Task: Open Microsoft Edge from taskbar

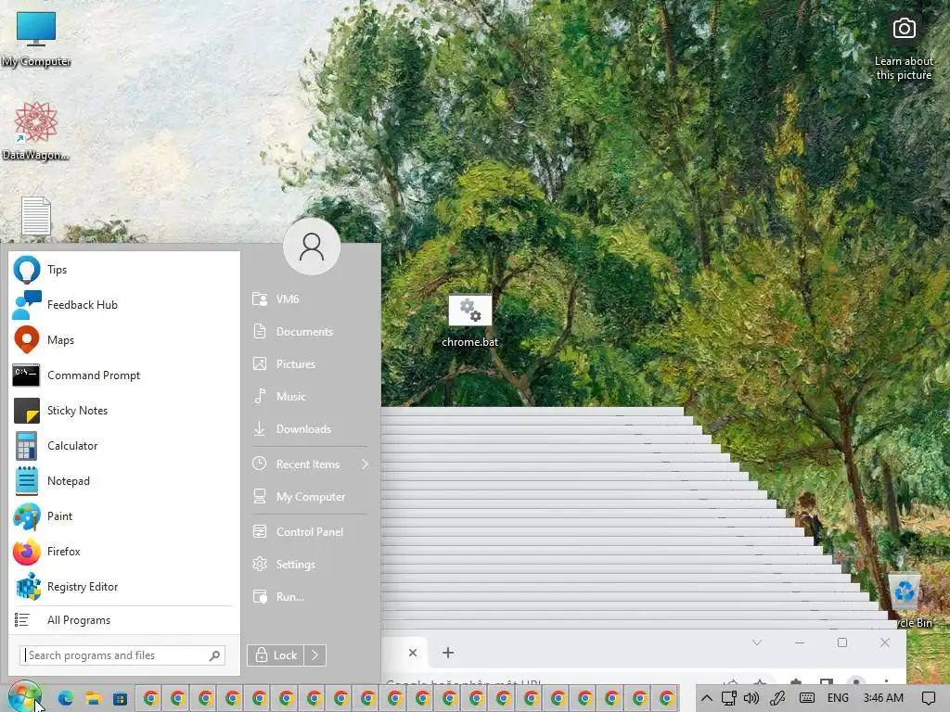Action: pos(66,699)
